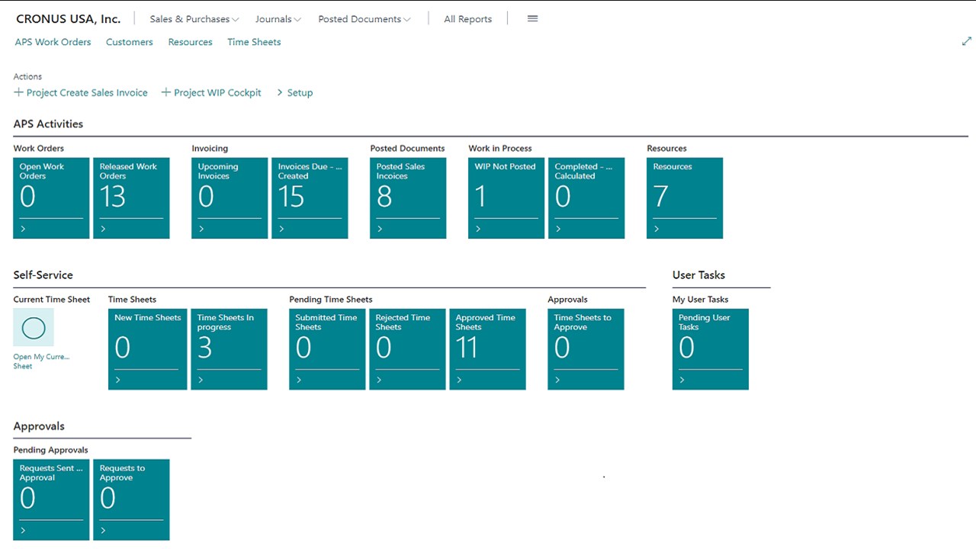Click the arrow icon on Resources tile

coord(657,229)
